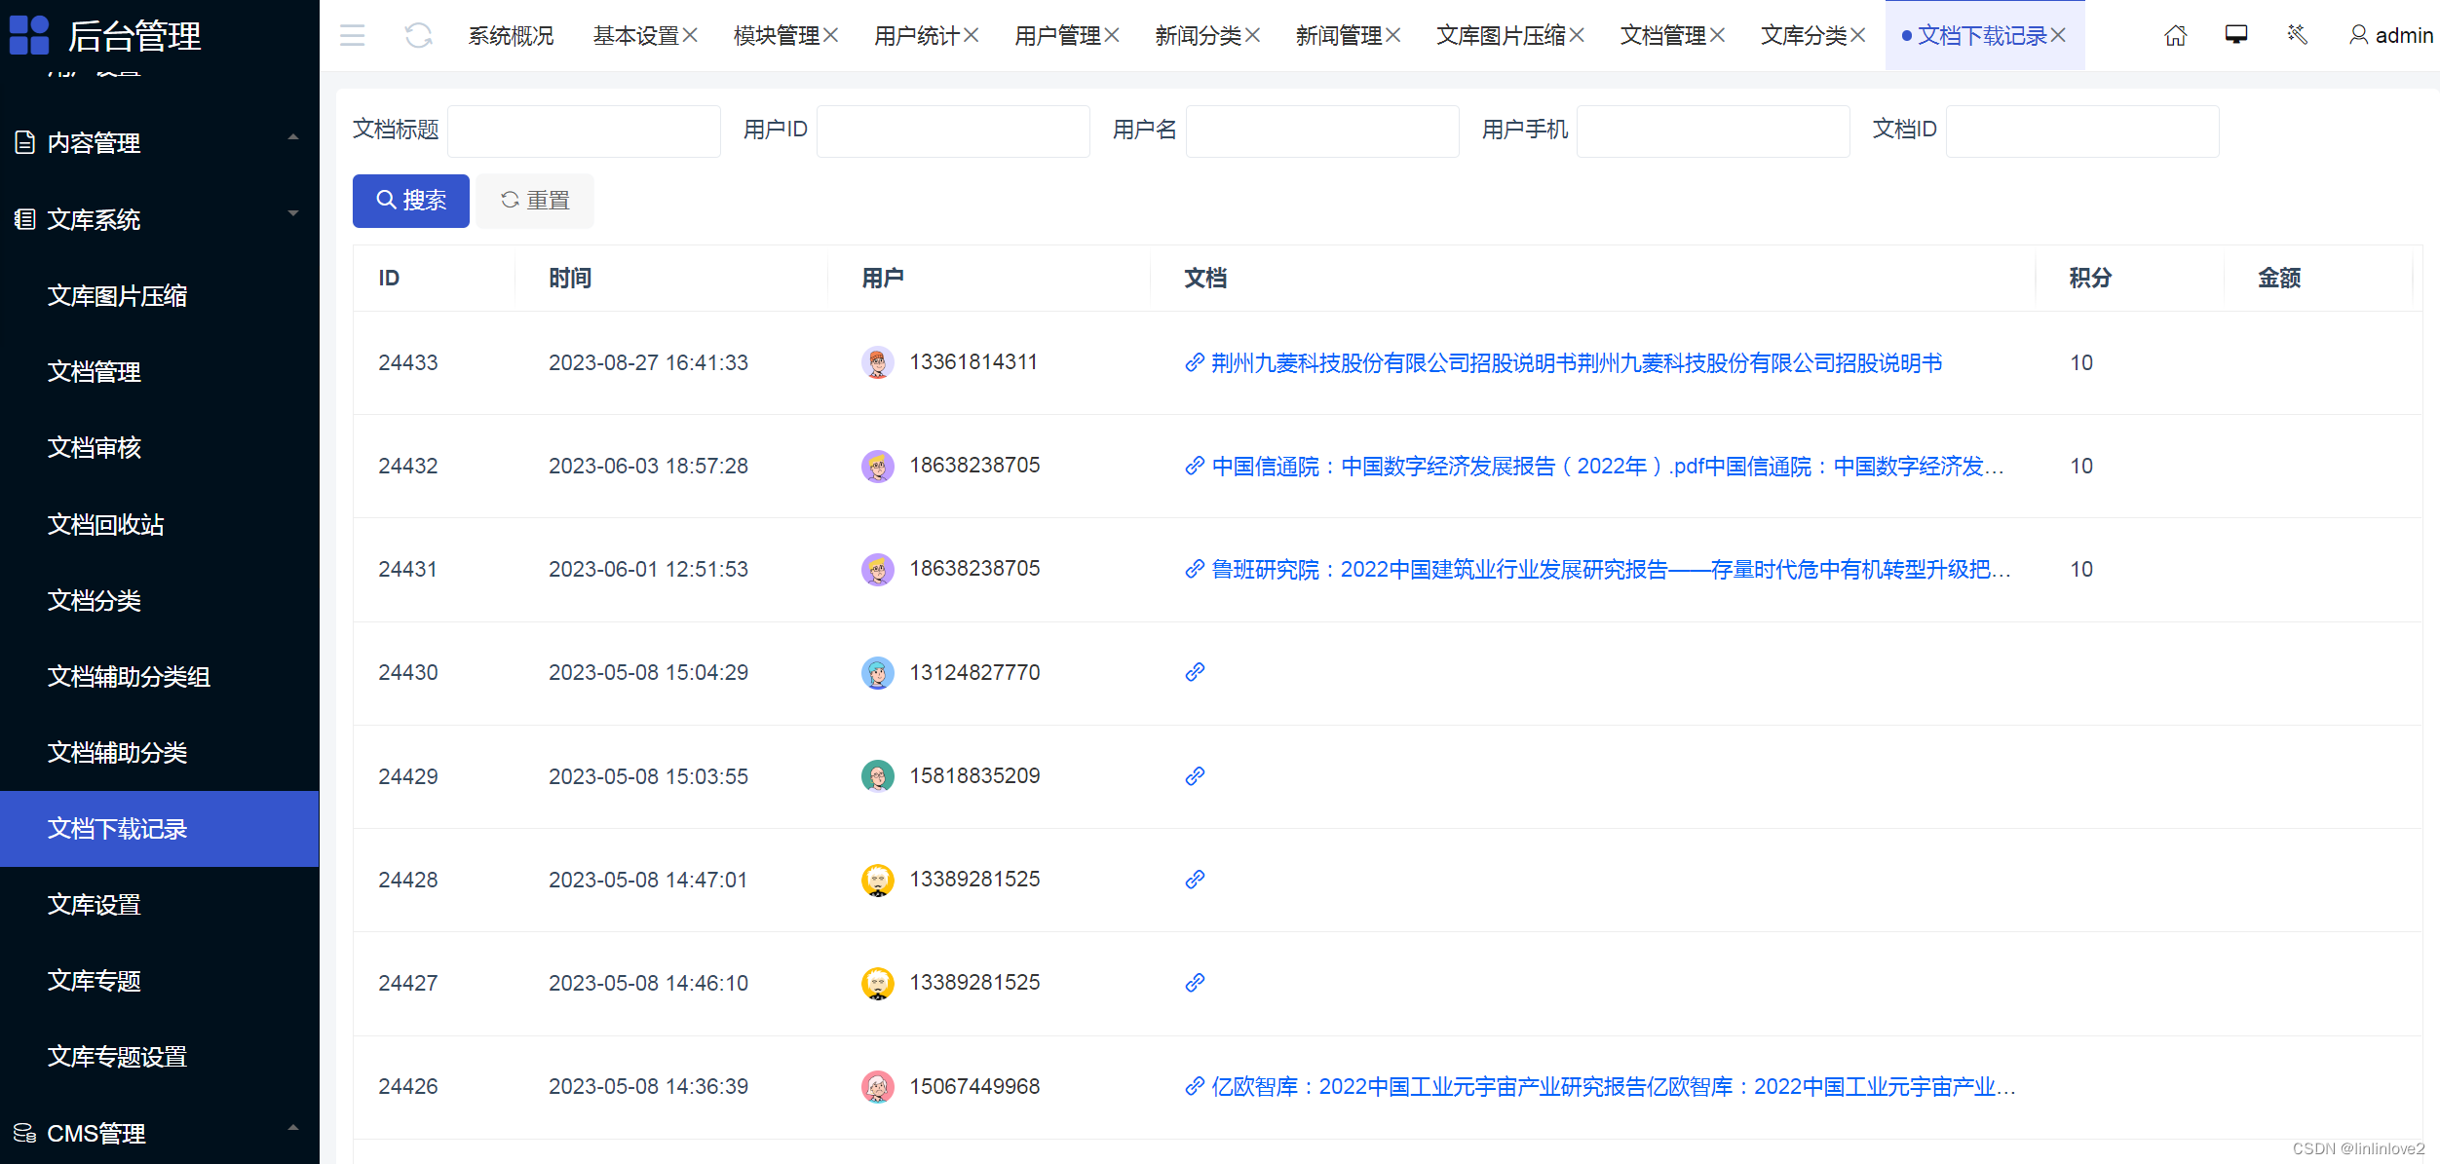2440x1164 pixels.
Task: Click user avatar in row 24428
Action: tap(877, 880)
